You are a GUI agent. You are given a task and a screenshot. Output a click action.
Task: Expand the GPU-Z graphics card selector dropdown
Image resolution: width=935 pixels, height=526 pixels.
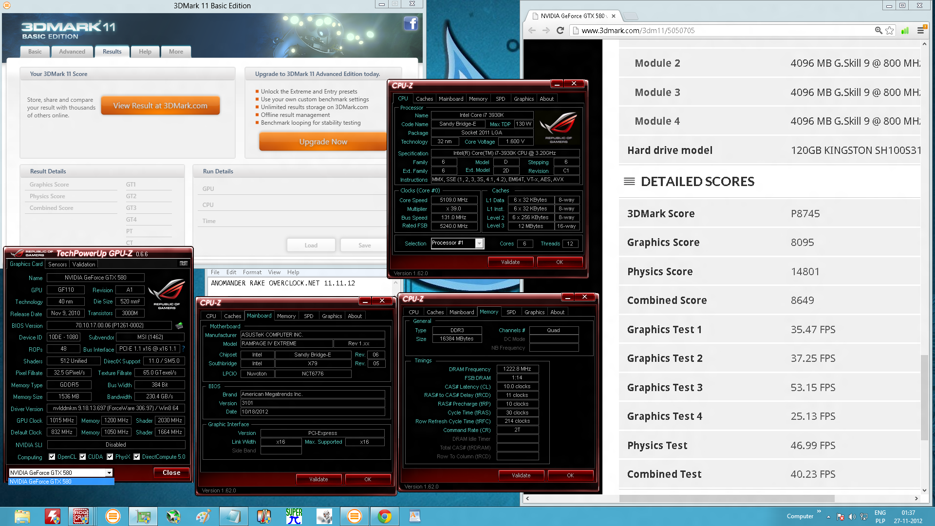click(x=109, y=473)
